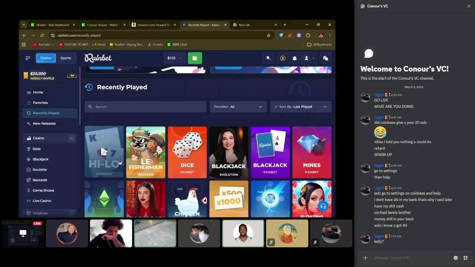The height and width of the screenshot is (267, 475).
Task: Open Provider: All dropdown
Action: [x=238, y=107]
